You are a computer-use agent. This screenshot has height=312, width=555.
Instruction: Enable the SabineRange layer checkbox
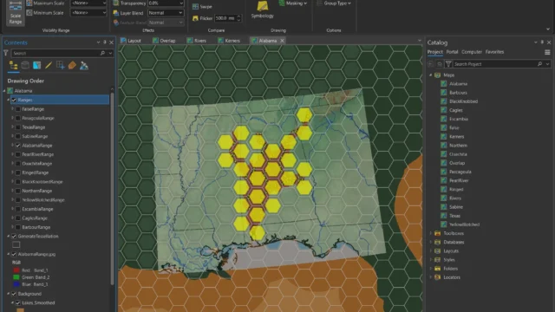pyautogui.click(x=17, y=136)
